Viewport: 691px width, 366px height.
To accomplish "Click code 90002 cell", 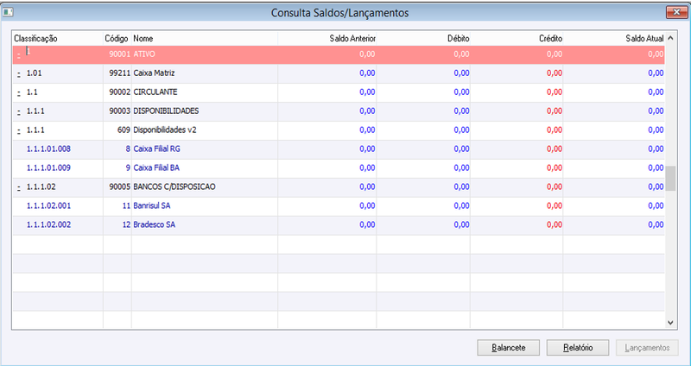I will click(x=120, y=92).
